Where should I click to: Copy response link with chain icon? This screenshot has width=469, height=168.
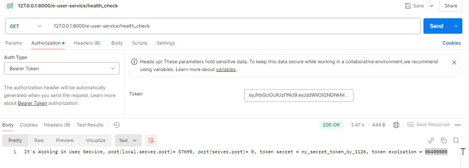[431, 140]
